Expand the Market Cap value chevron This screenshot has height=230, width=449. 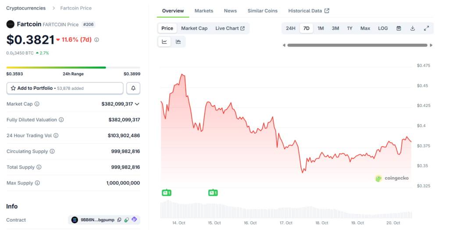click(137, 104)
